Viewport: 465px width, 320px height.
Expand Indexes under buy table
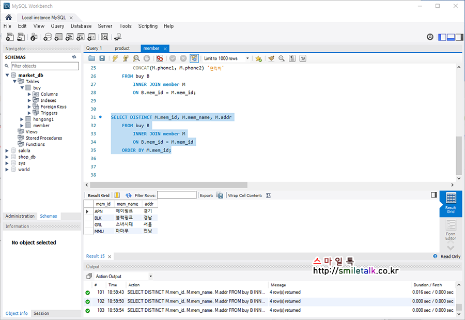(x=29, y=100)
